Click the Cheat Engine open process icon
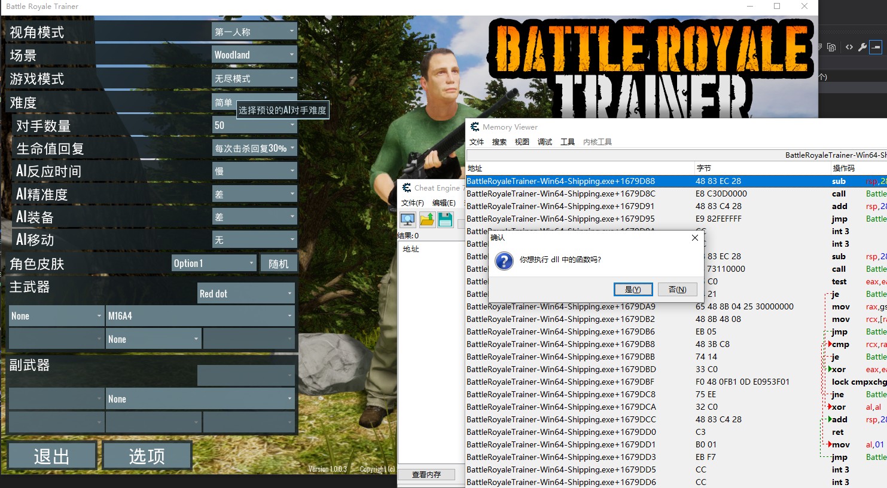The width and height of the screenshot is (887, 488). pos(407,220)
